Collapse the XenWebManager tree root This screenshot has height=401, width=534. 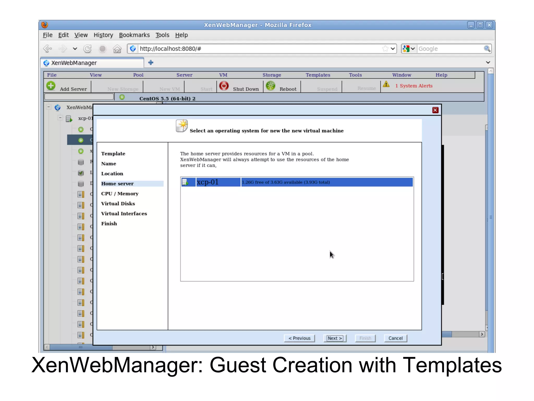coord(48,107)
